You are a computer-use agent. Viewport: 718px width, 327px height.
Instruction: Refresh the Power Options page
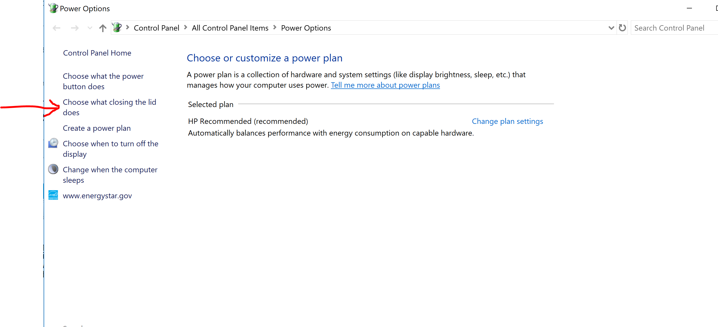click(622, 28)
